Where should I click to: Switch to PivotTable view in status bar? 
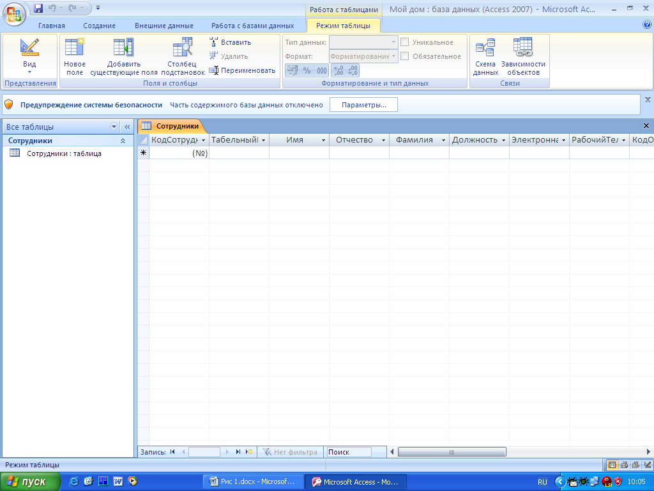click(624, 465)
